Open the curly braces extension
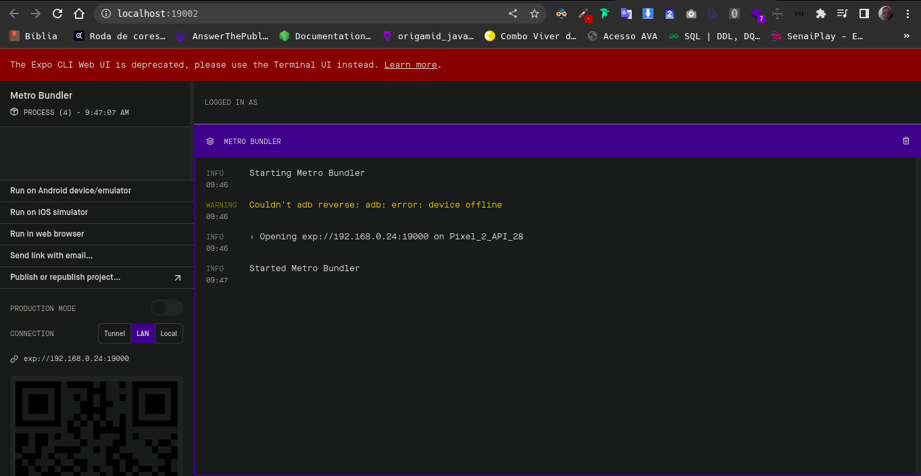Screen dimensions: 921x476 point(799,14)
